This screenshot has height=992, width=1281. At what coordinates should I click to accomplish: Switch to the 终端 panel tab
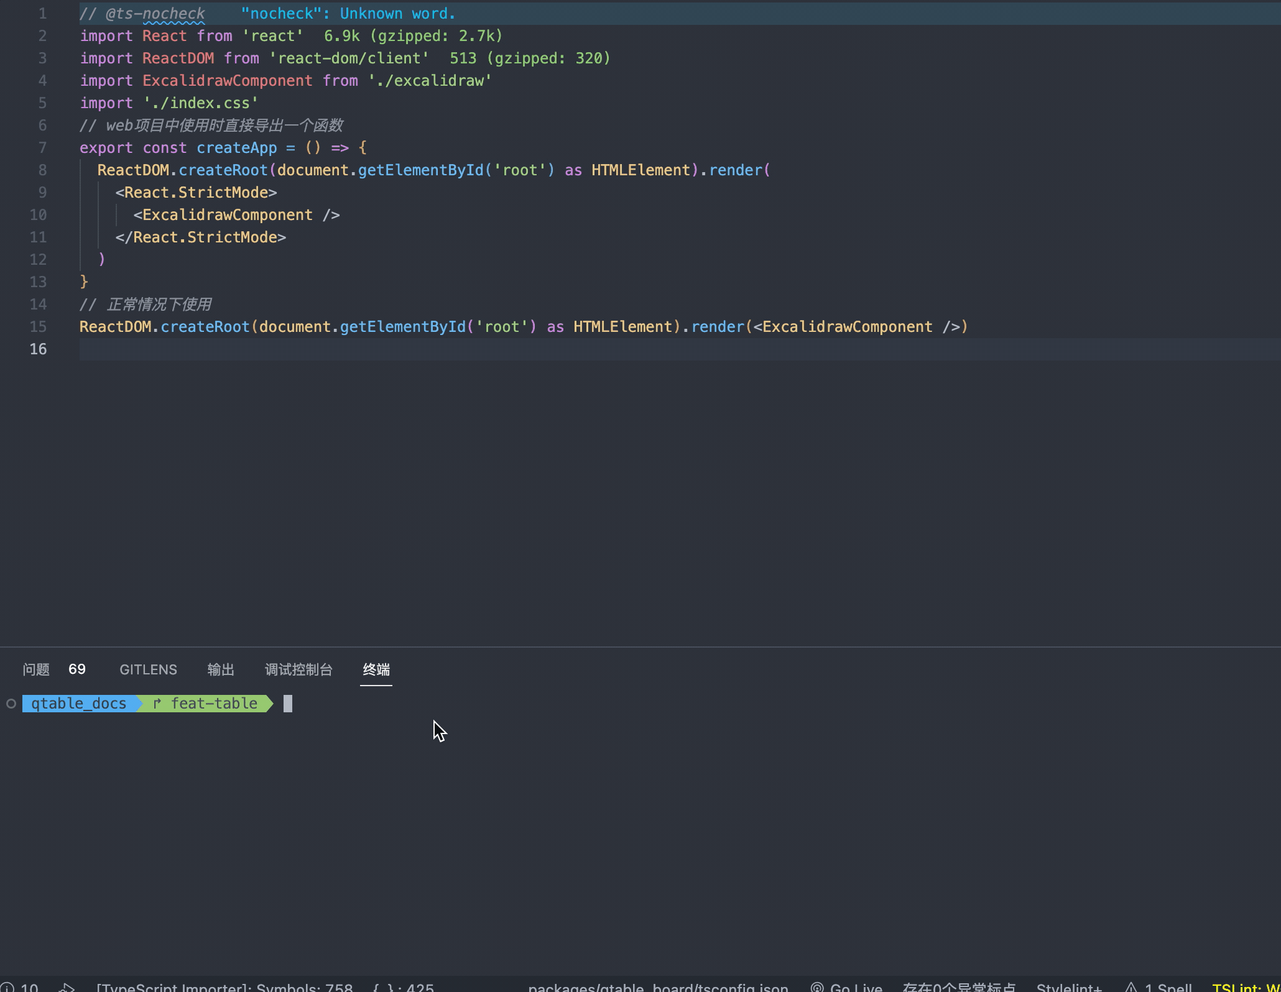[x=376, y=669]
